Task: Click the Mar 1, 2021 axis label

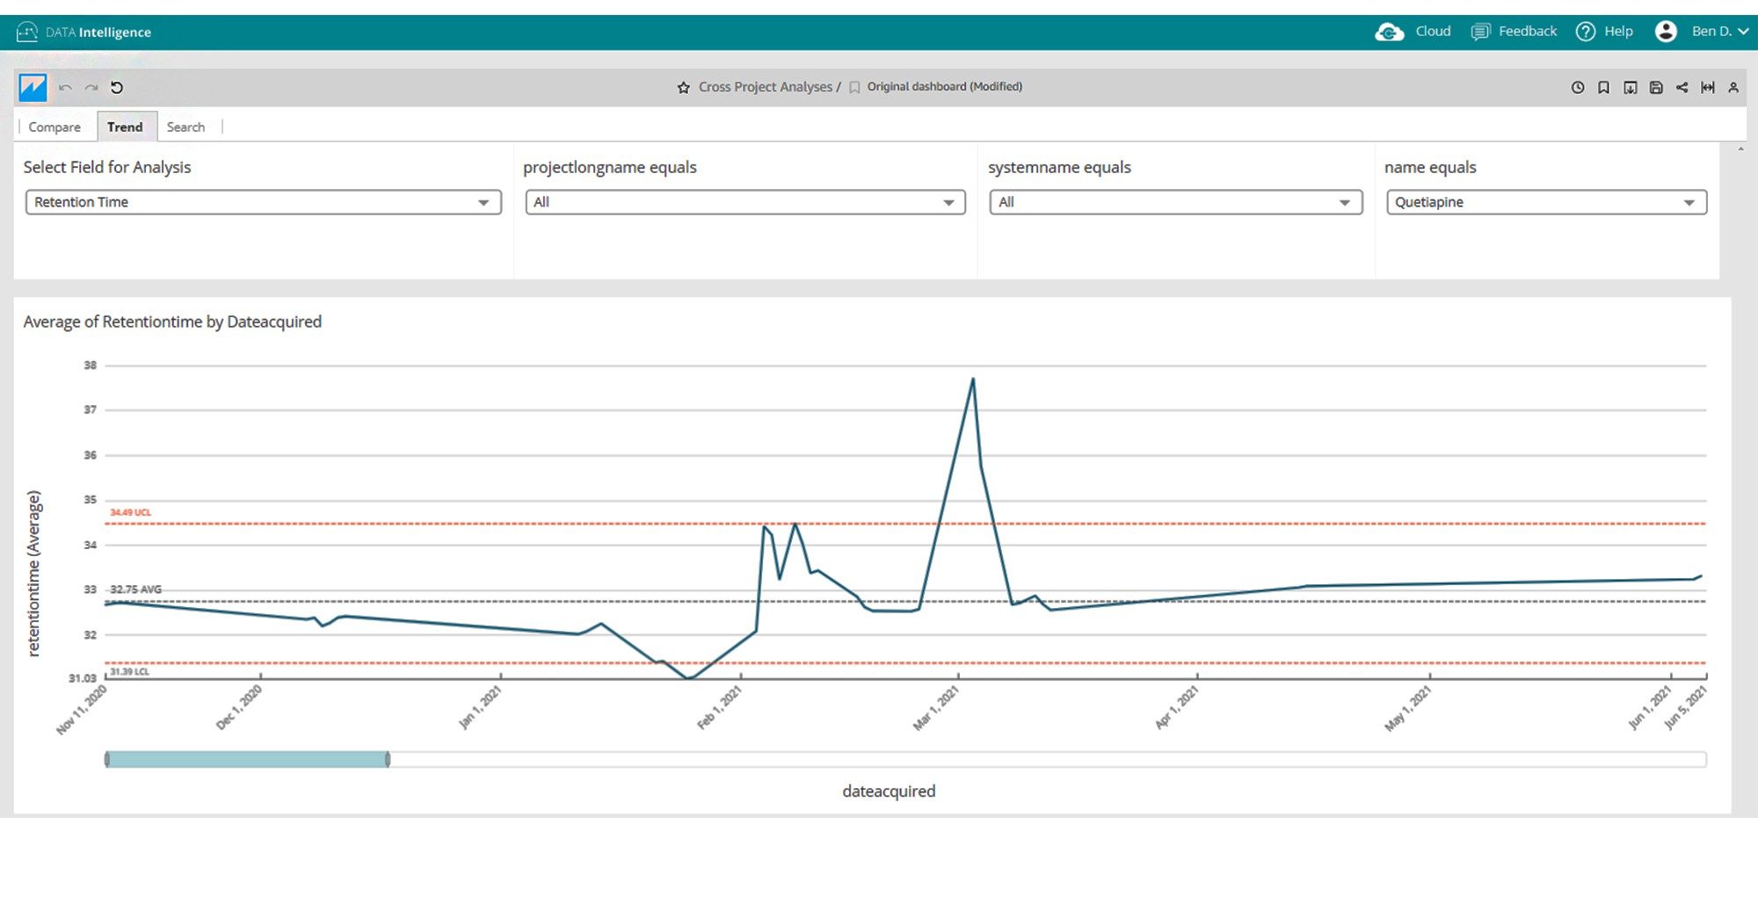Action: pyautogui.click(x=936, y=708)
